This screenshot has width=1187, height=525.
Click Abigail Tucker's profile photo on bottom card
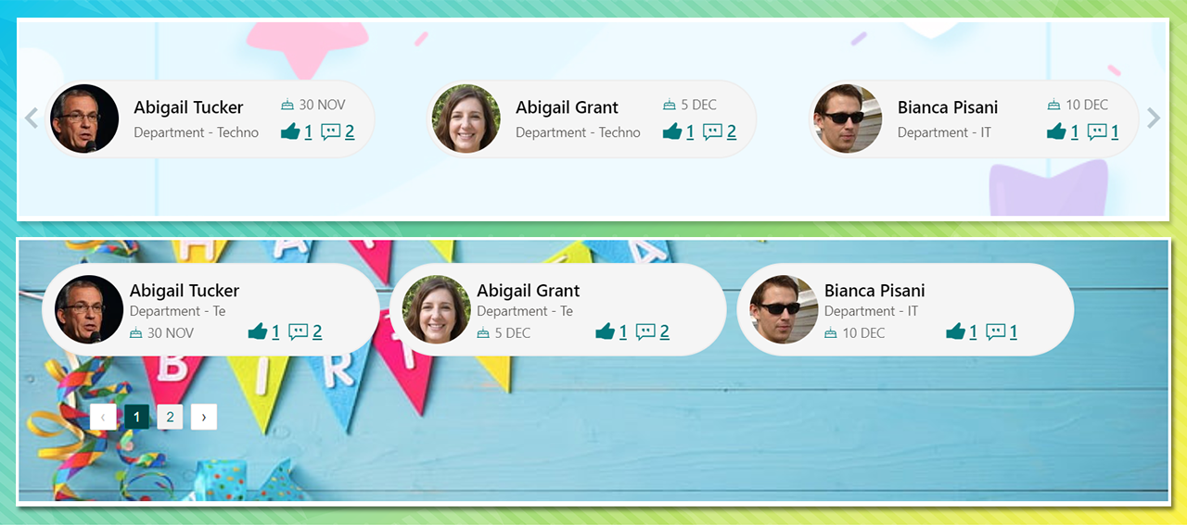[x=89, y=309]
